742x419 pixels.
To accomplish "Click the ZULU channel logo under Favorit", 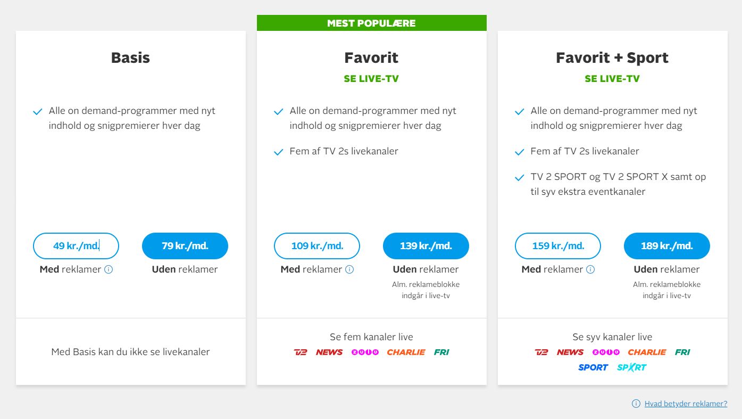I will [x=365, y=352].
